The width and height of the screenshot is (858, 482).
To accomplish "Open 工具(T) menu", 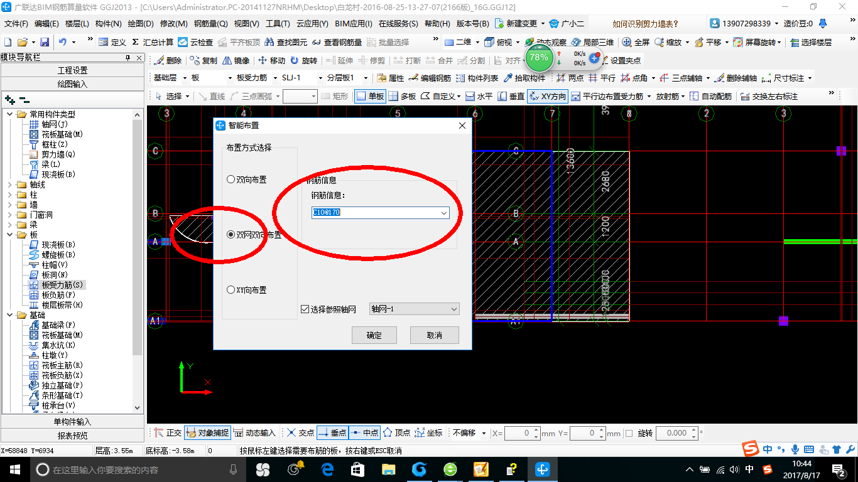I will pos(278,24).
